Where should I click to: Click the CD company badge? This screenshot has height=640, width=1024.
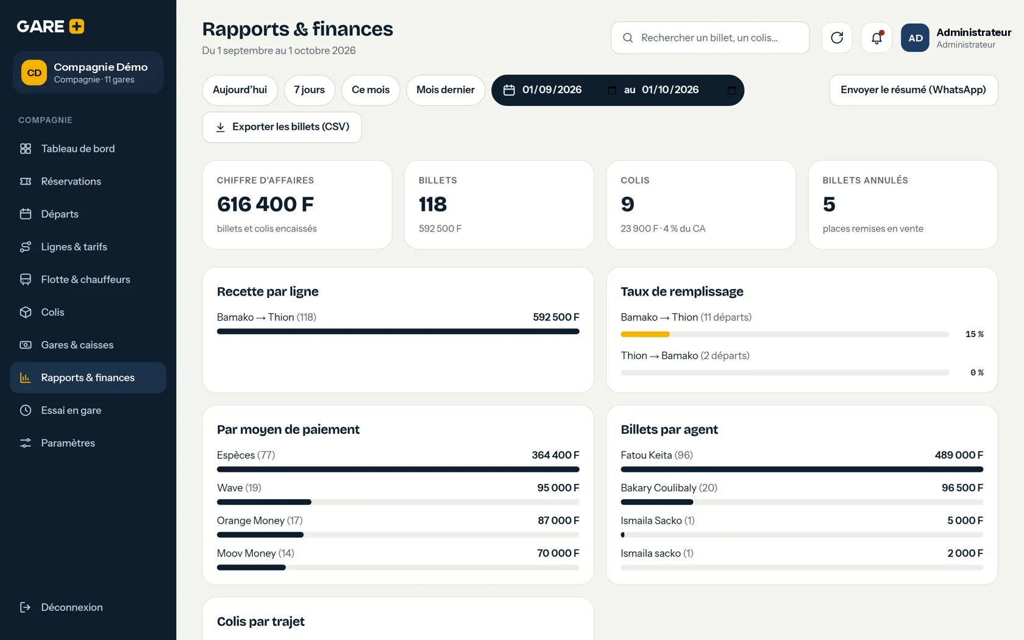(34, 73)
